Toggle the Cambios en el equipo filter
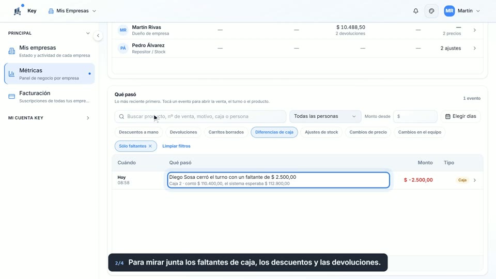 [x=420, y=132]
